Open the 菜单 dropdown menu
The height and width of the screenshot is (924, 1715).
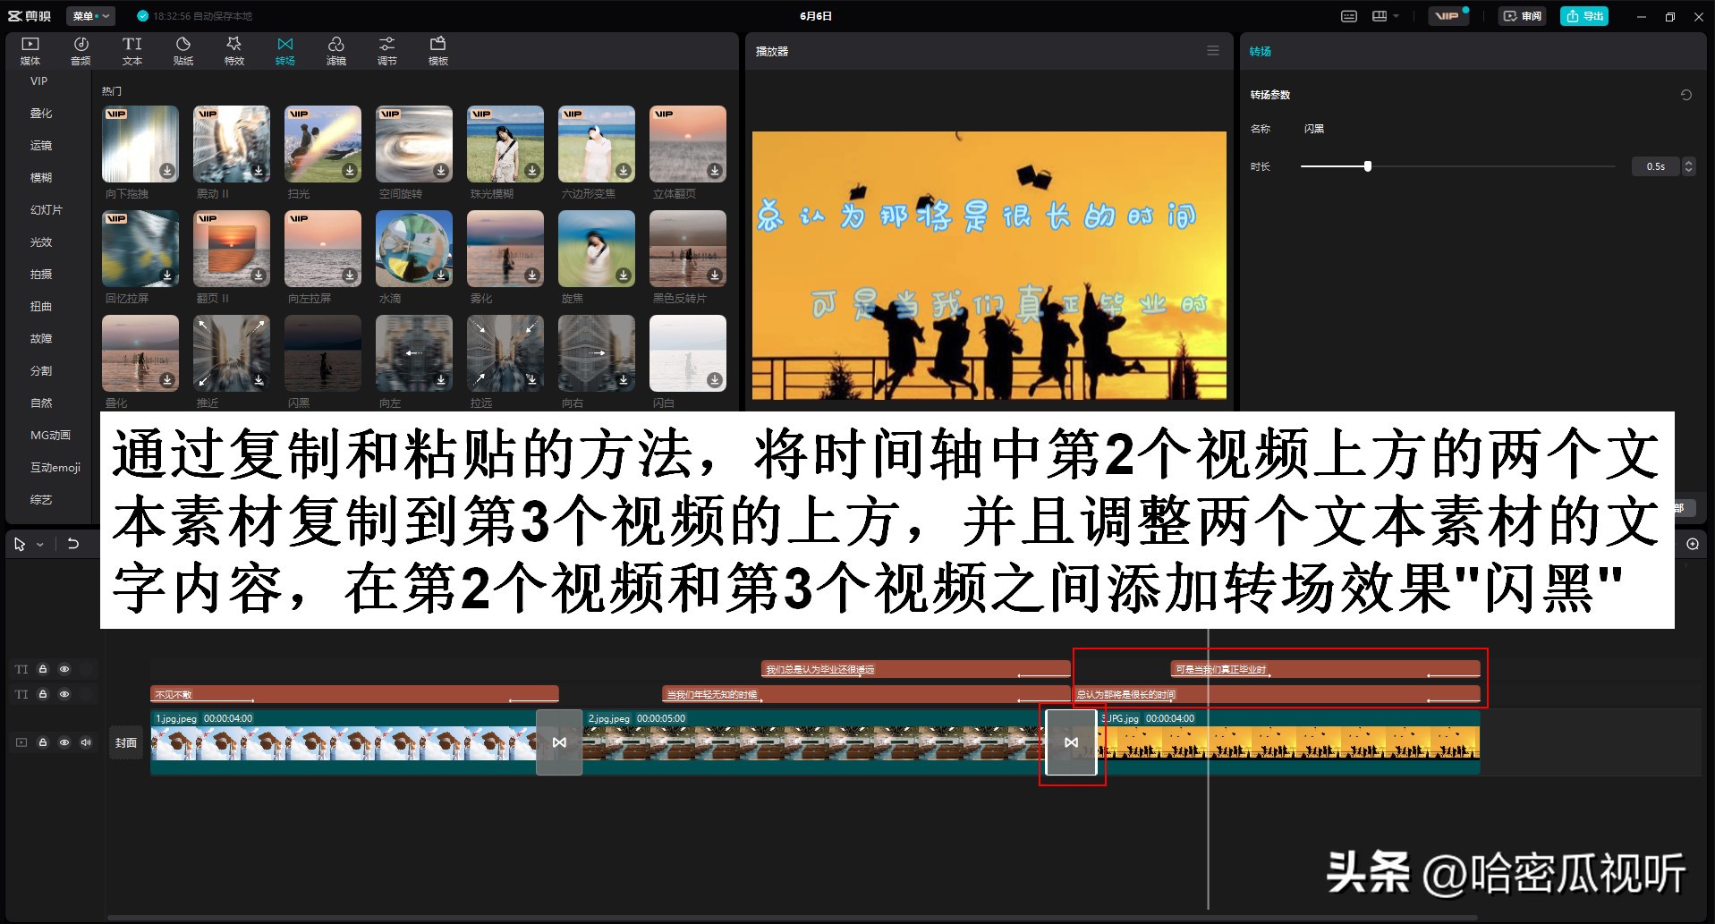click(92, 15)
